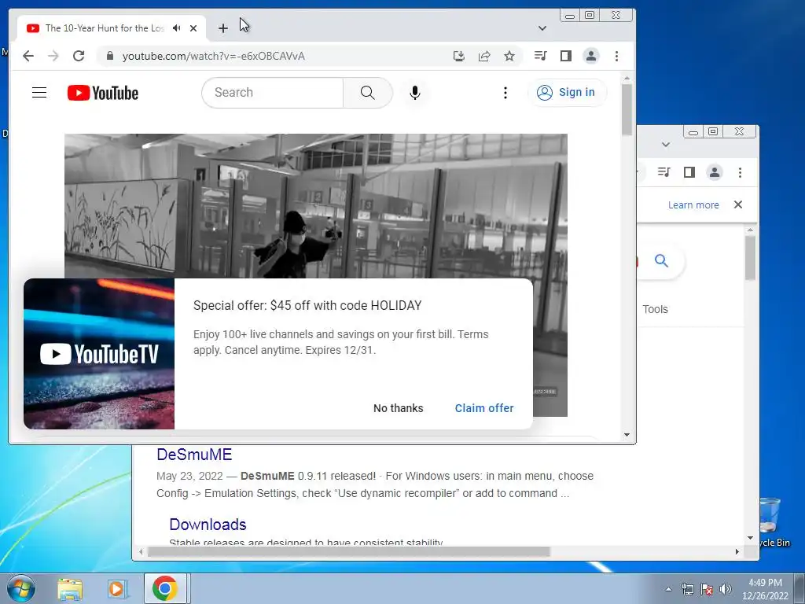Screen dimensions: 805x604
Task: Open the Chrome menu in the YouTube window
Action: coord(616,56)
